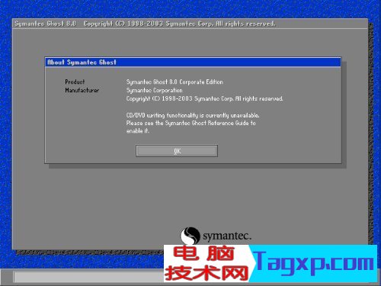
Task: Click the Symantec swirl logo icon
Action: pos(190,236)
